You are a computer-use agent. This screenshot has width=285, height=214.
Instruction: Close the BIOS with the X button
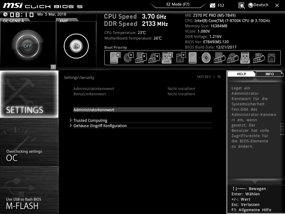click(277, 6)
